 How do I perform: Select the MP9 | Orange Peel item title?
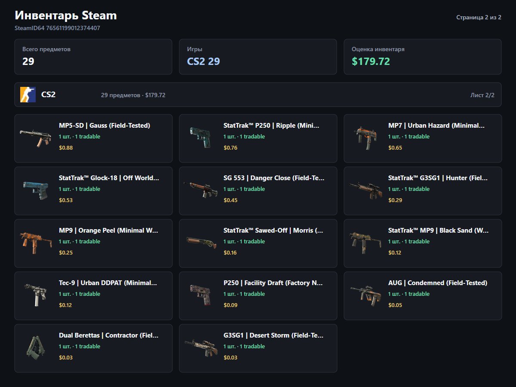[x=109, y=230]
